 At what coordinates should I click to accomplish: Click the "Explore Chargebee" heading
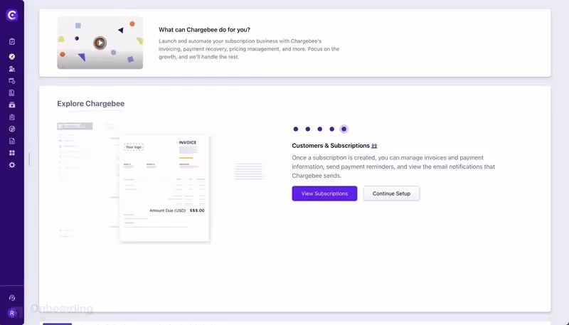[91, 104]
